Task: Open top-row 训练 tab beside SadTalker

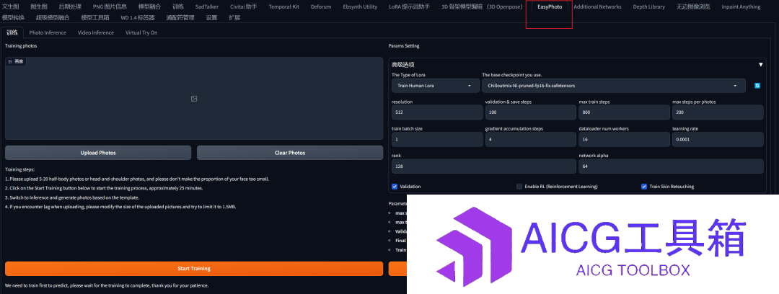Action: (178, 7)
